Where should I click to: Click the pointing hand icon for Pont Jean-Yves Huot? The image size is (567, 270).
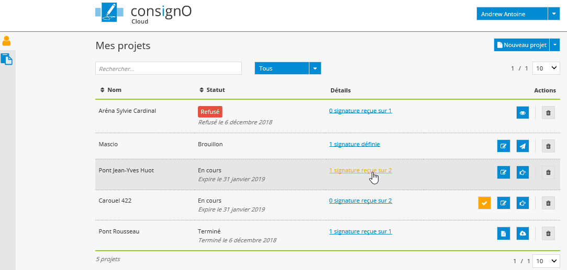point(522,172)
